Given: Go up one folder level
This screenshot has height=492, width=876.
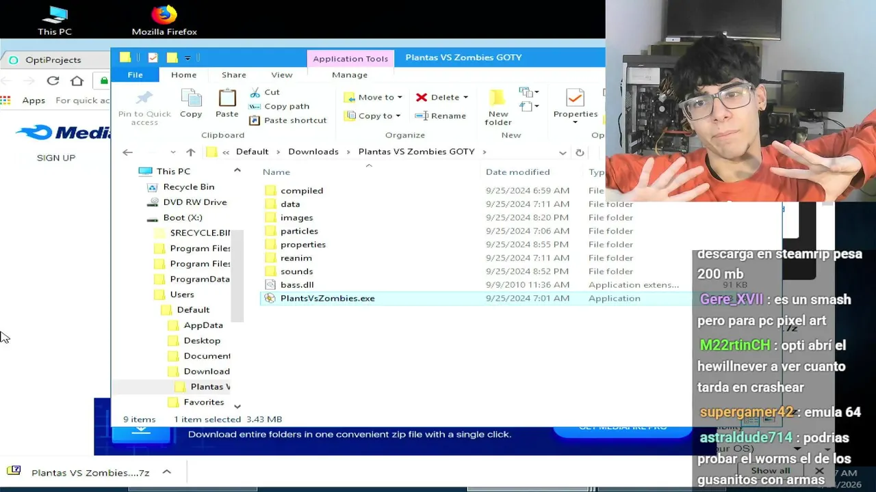Looking at the screenshot, I should coord(191,152).
